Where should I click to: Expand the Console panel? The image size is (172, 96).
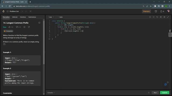51,93
